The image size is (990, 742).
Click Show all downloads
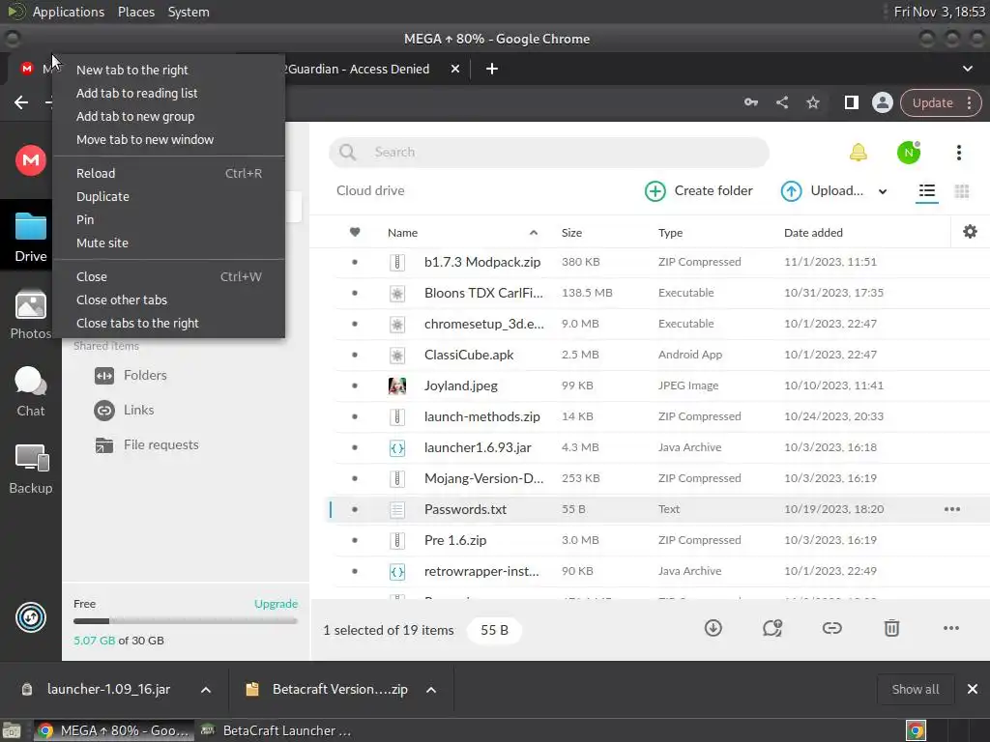915,690
